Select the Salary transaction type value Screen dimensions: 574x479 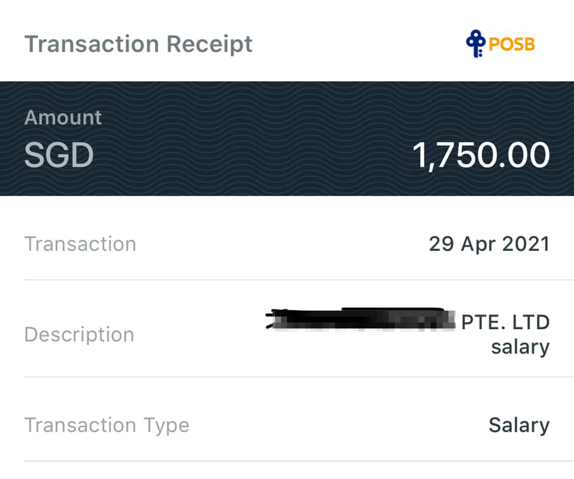(x=518, y=425)
